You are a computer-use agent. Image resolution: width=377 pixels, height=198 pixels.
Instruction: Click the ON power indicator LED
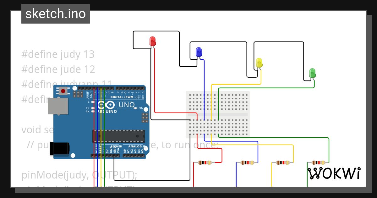[x=135, y=108]
